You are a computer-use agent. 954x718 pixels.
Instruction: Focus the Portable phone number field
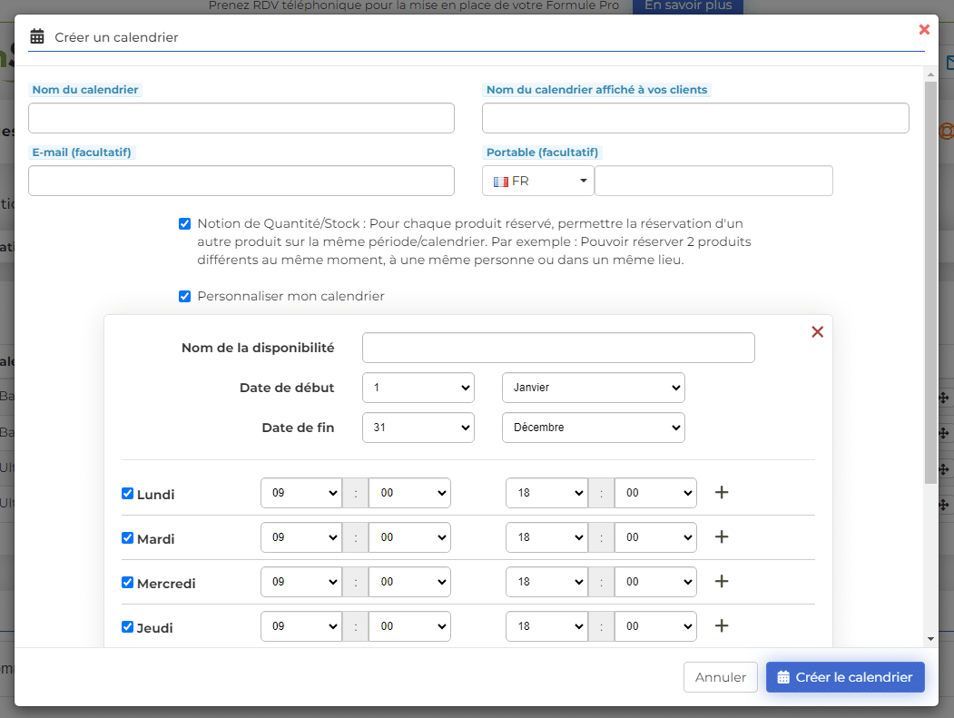713,181
